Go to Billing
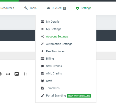116x105 pixels. [50, 59]
